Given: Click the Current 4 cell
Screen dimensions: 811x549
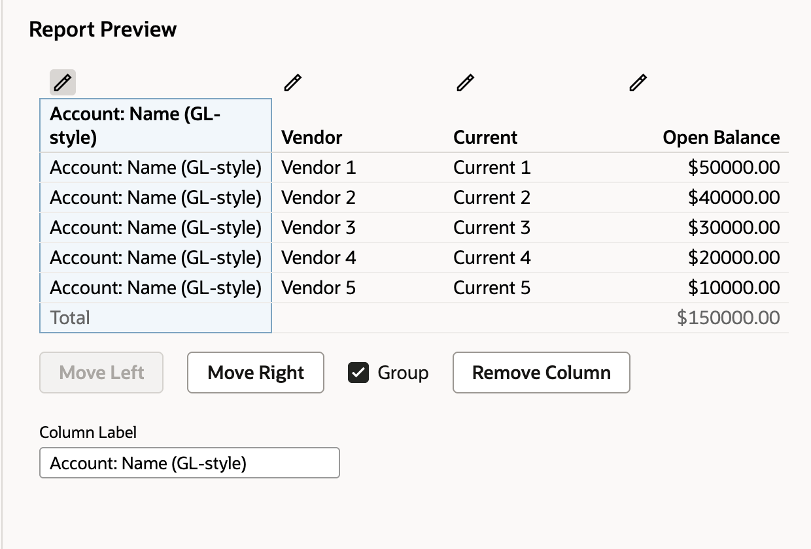Looking at the screenshot, I should click(x=492, y=258).
